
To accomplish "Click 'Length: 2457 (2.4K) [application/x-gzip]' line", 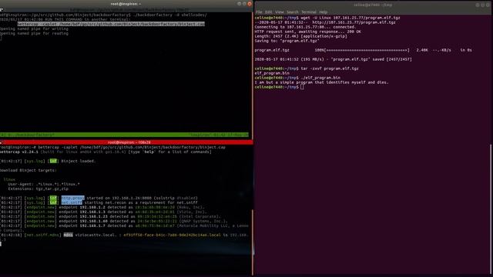I will [301, 36].
